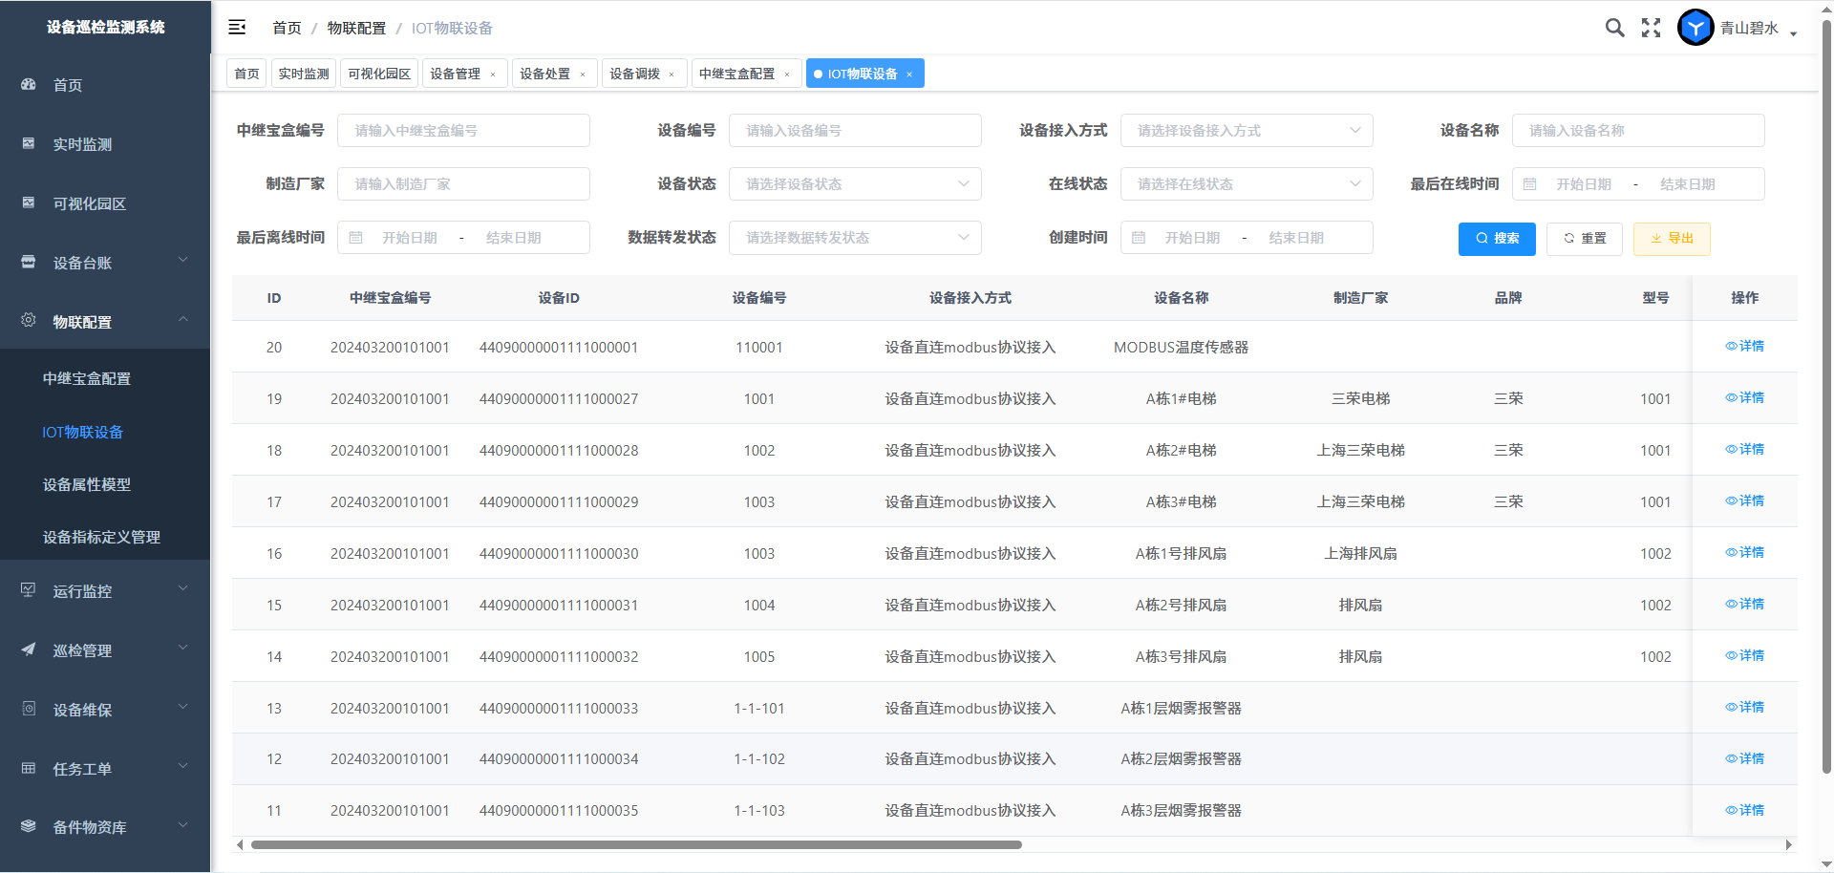This screenshot has height=873, width=1834.
Task: View 详情 for A栋1#电梯 row
Action: tap(1744, 398)
